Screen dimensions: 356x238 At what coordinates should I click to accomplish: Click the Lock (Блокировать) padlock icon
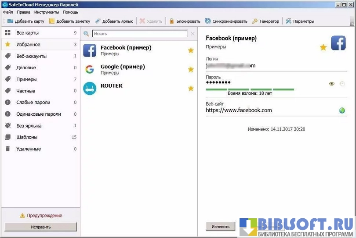[172, 21]
